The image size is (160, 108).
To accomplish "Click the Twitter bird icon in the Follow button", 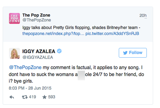I will click(125, 53).
